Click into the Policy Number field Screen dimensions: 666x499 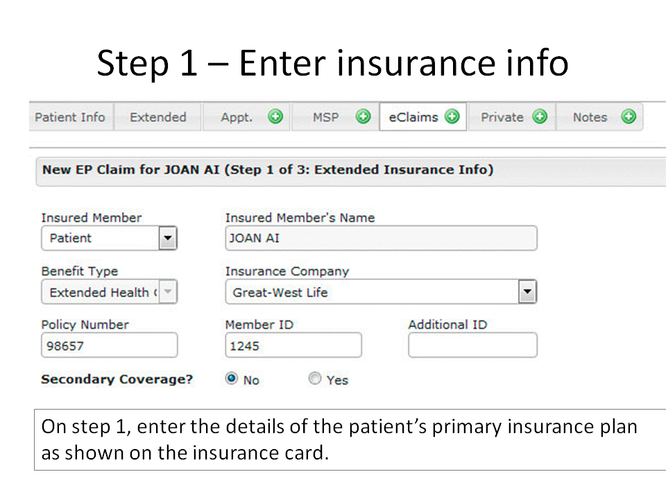(109, 345)
